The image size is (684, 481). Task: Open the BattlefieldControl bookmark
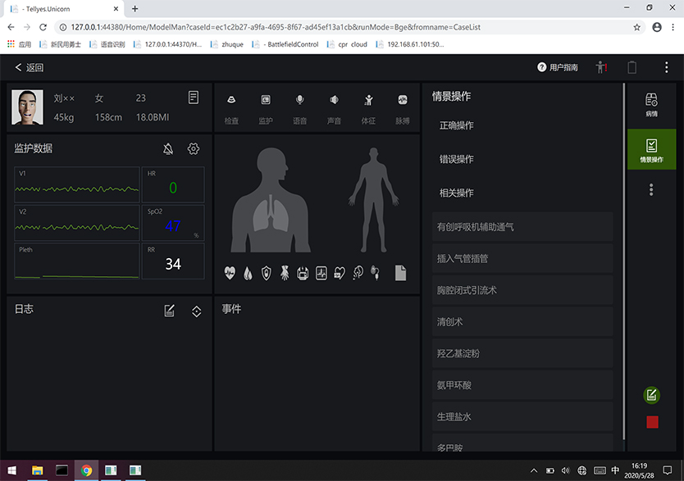(x=285, y=44)
